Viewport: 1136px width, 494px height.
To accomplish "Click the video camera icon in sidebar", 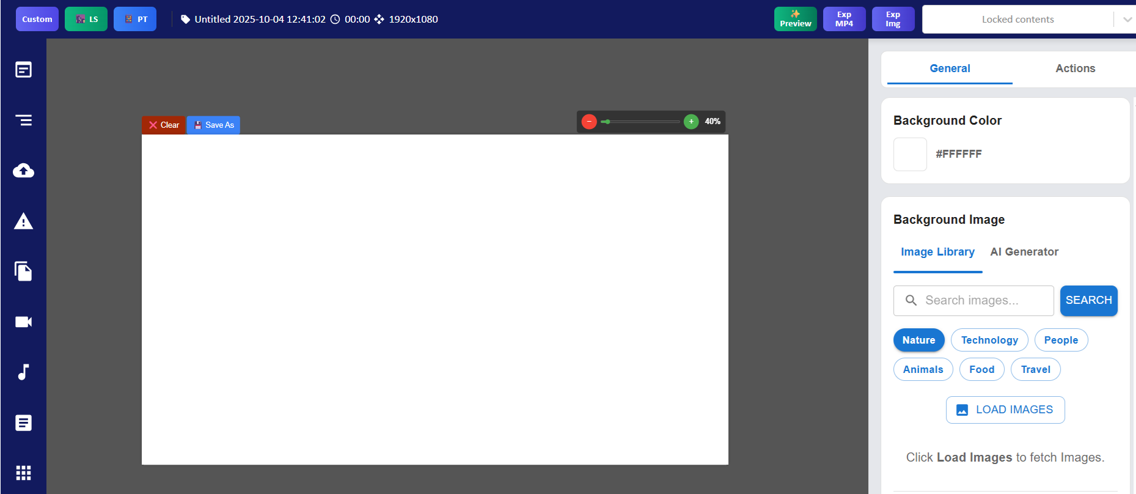I will (x=23, y=322).
